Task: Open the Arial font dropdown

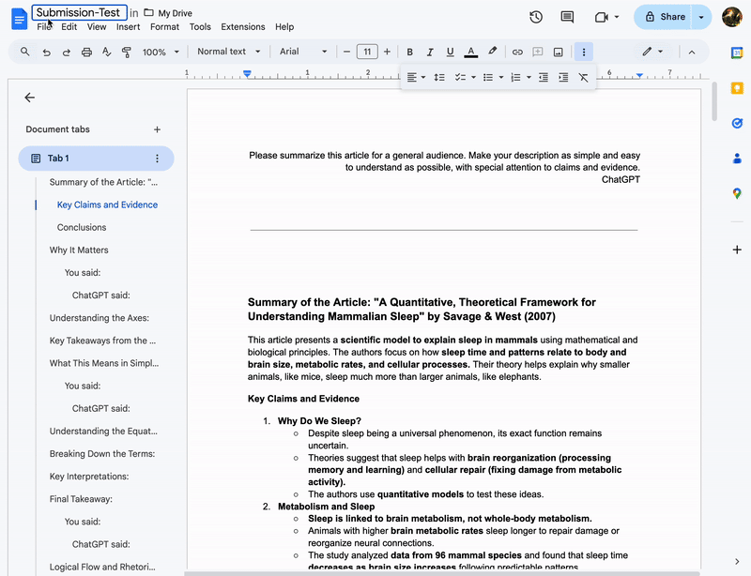Action: [x=303, y=52]
